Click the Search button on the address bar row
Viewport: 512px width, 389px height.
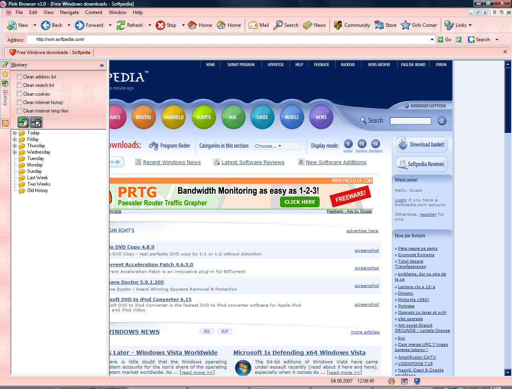coord(479,40)
